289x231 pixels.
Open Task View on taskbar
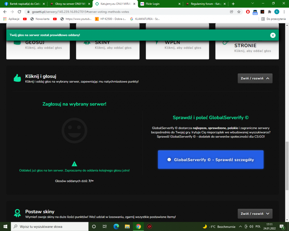point(105,226)
